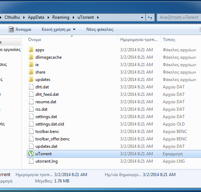The width and height of the screenshot is (201, 192).
Task: Select the toolbar_offer.benc file name
Action: coord(53,139)
